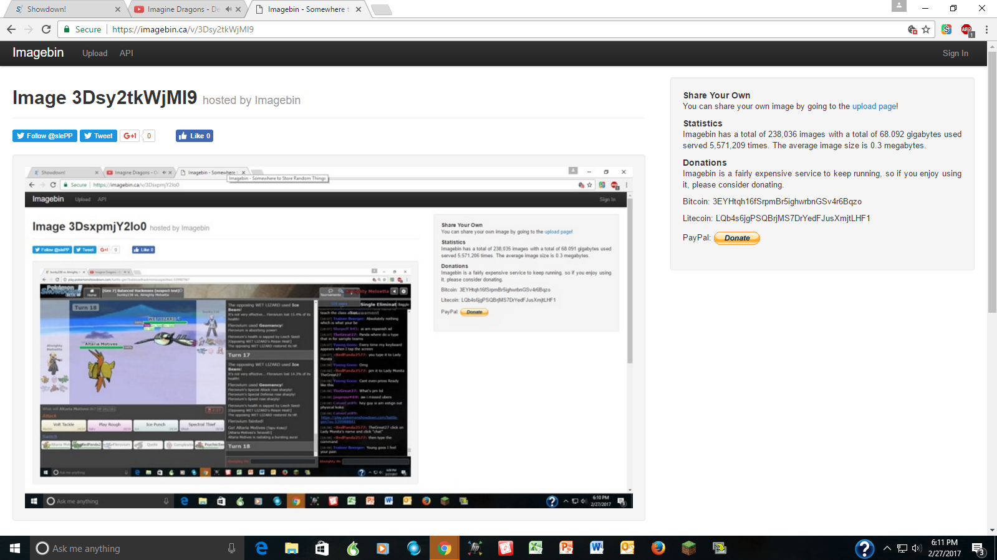Open the API navbar link
Screen dimensions: 997x560
(127, 54)
